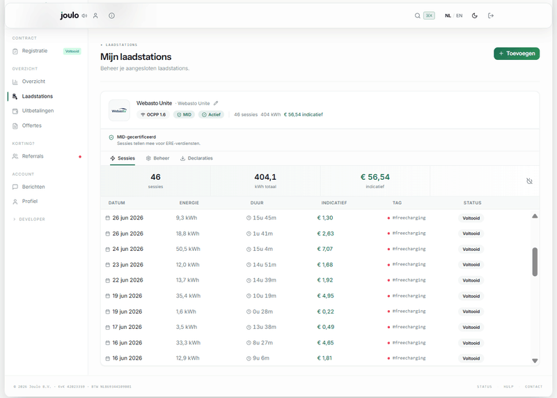Open the Declaraties tab

196,158
